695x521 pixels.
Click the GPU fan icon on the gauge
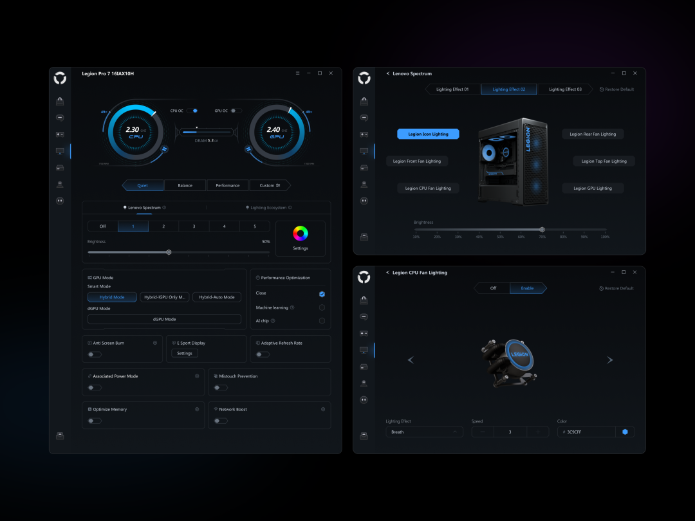pyautogui.click(x=248, y=149)
